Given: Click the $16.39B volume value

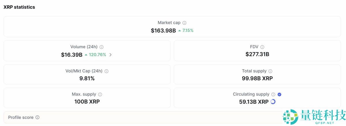Looking at the screenshot, I should [x=72, y=55].
